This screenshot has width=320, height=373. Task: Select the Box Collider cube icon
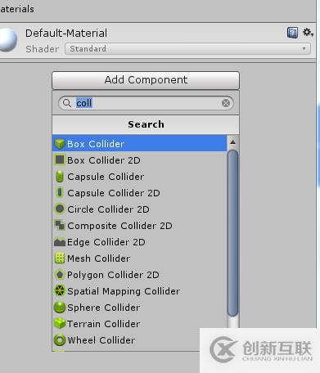click(x=60, y=144)
